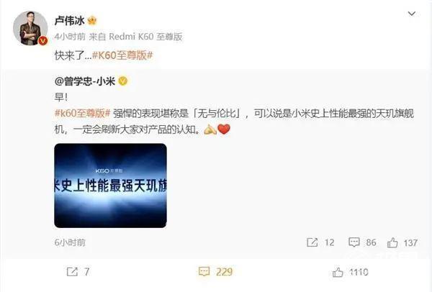
Task: Click the quoted post body text
Action: (234, 121)
